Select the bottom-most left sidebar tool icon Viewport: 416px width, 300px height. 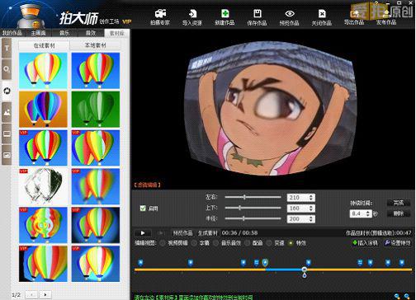[7, 155]
